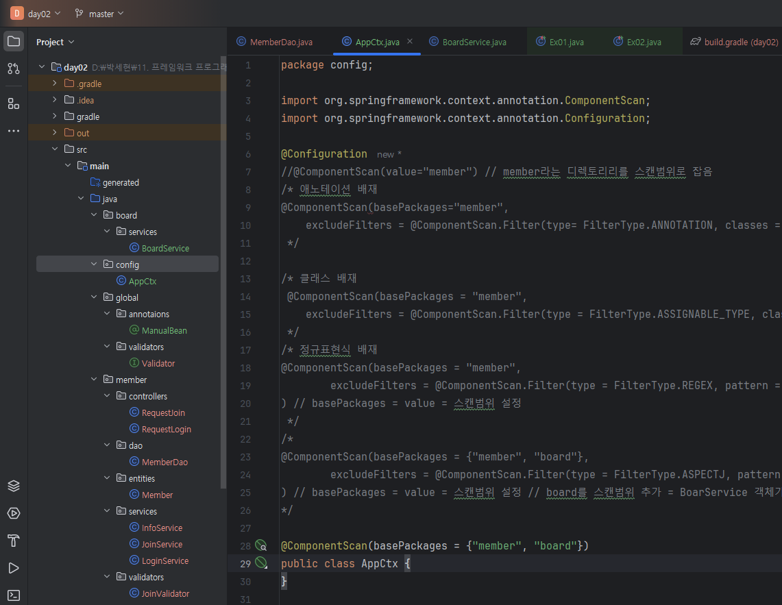
Task: Open the Services tool window icon
Action: 14,513
